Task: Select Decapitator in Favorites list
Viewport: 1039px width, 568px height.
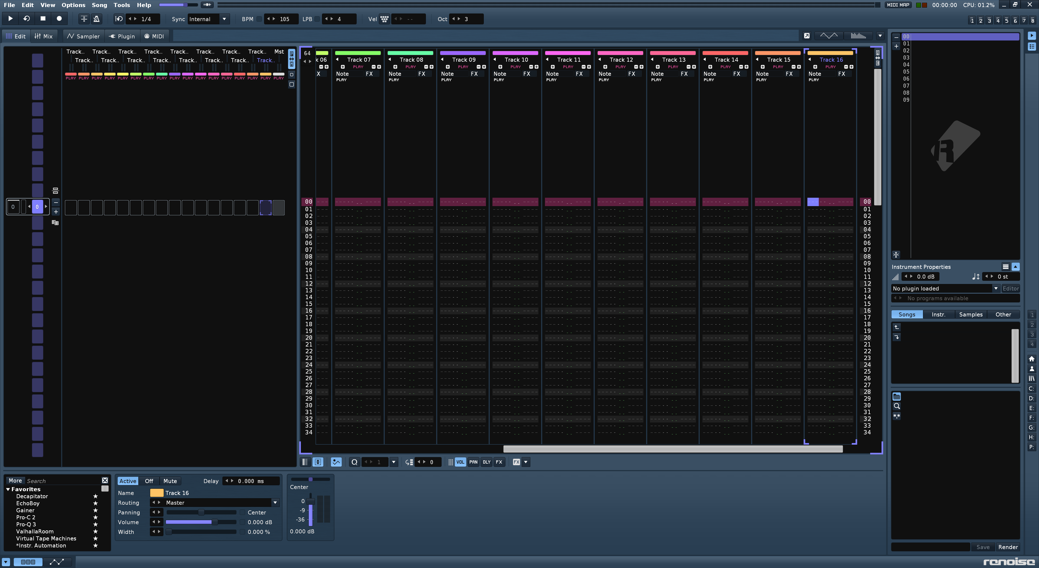Action: click(x=32, y=496)
